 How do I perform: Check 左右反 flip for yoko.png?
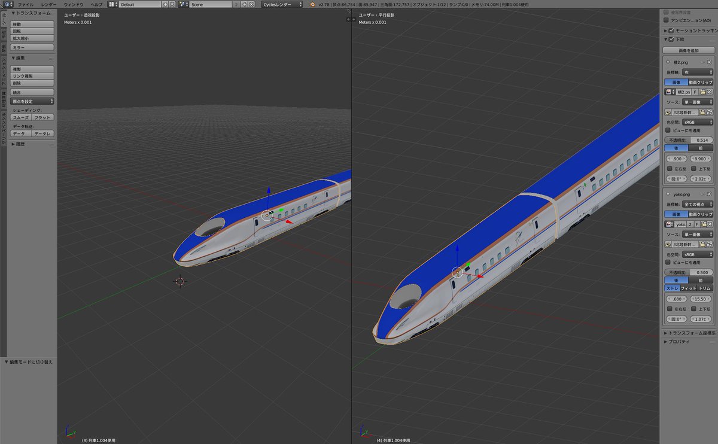point(670,309)
